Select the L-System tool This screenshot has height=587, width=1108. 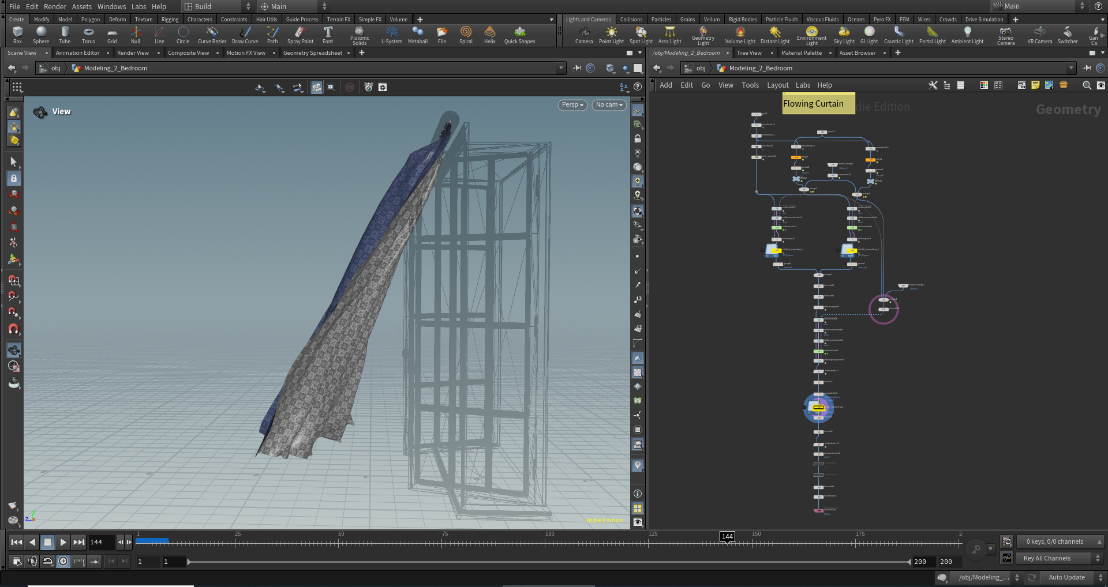pos(391,35)
